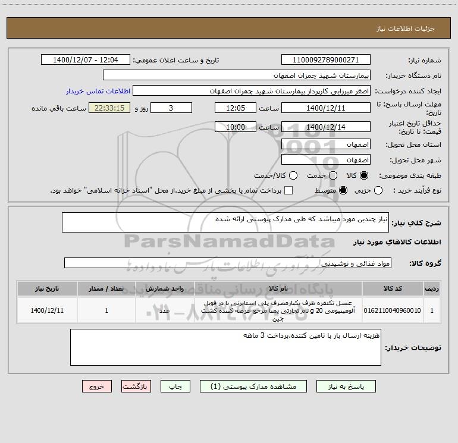Viewport: 458px width, 443px height.
Task: Click the product code 0162110040960010 cell
Action: tap(393, 310)
